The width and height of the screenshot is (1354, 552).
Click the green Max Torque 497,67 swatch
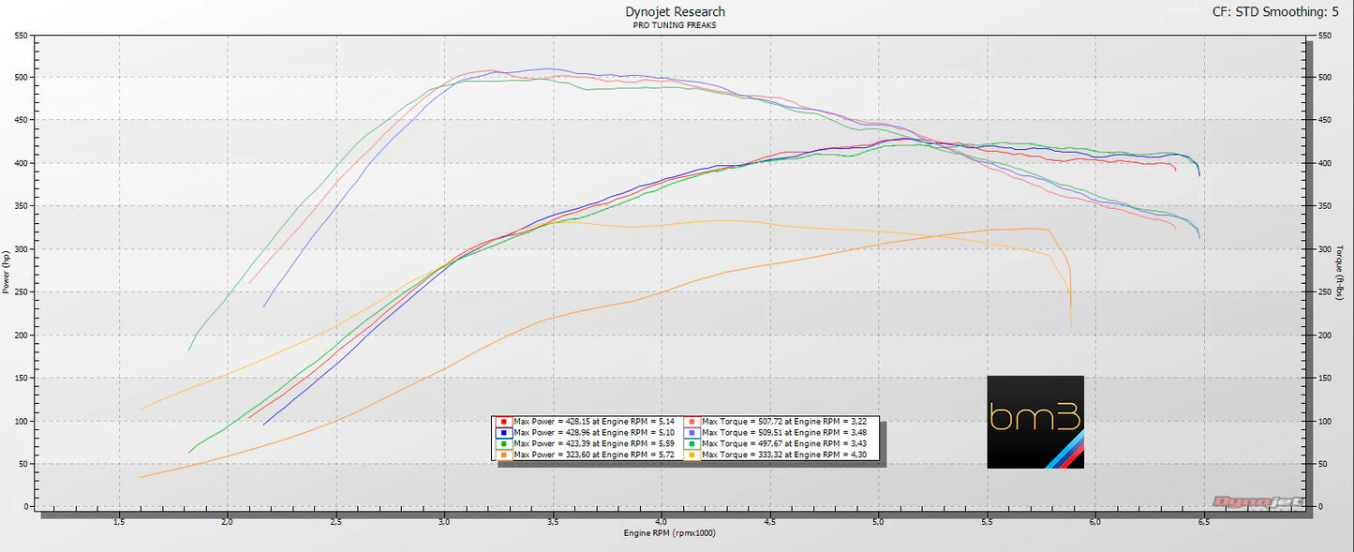(692, 444)
